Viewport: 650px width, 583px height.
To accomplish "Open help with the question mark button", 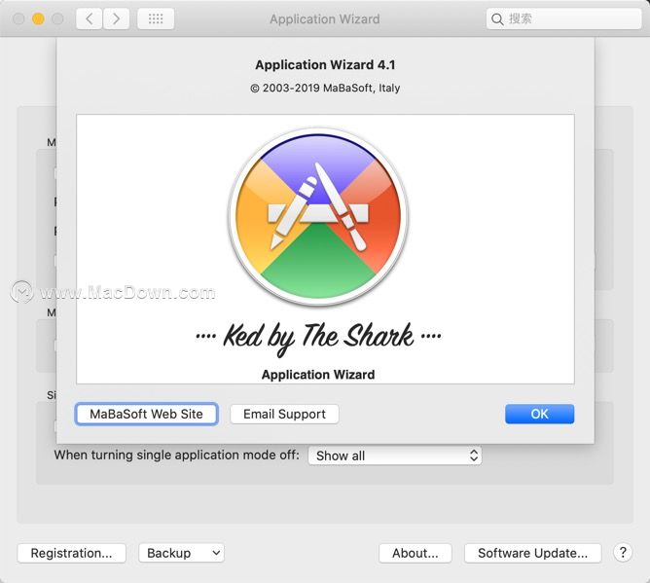I will pos(623,553).
